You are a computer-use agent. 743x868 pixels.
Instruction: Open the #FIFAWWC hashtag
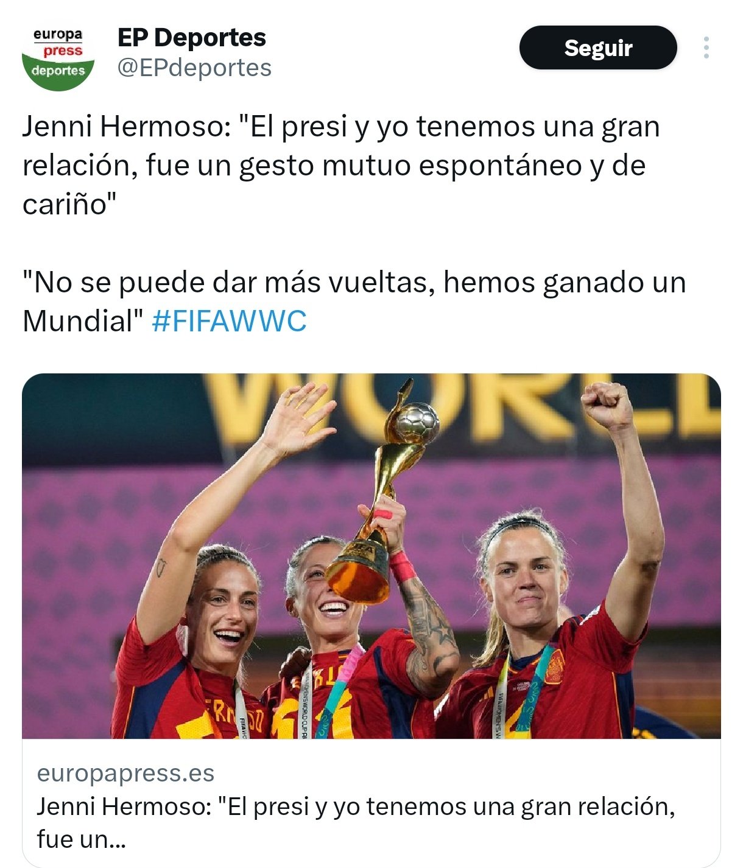click(229, 321)
